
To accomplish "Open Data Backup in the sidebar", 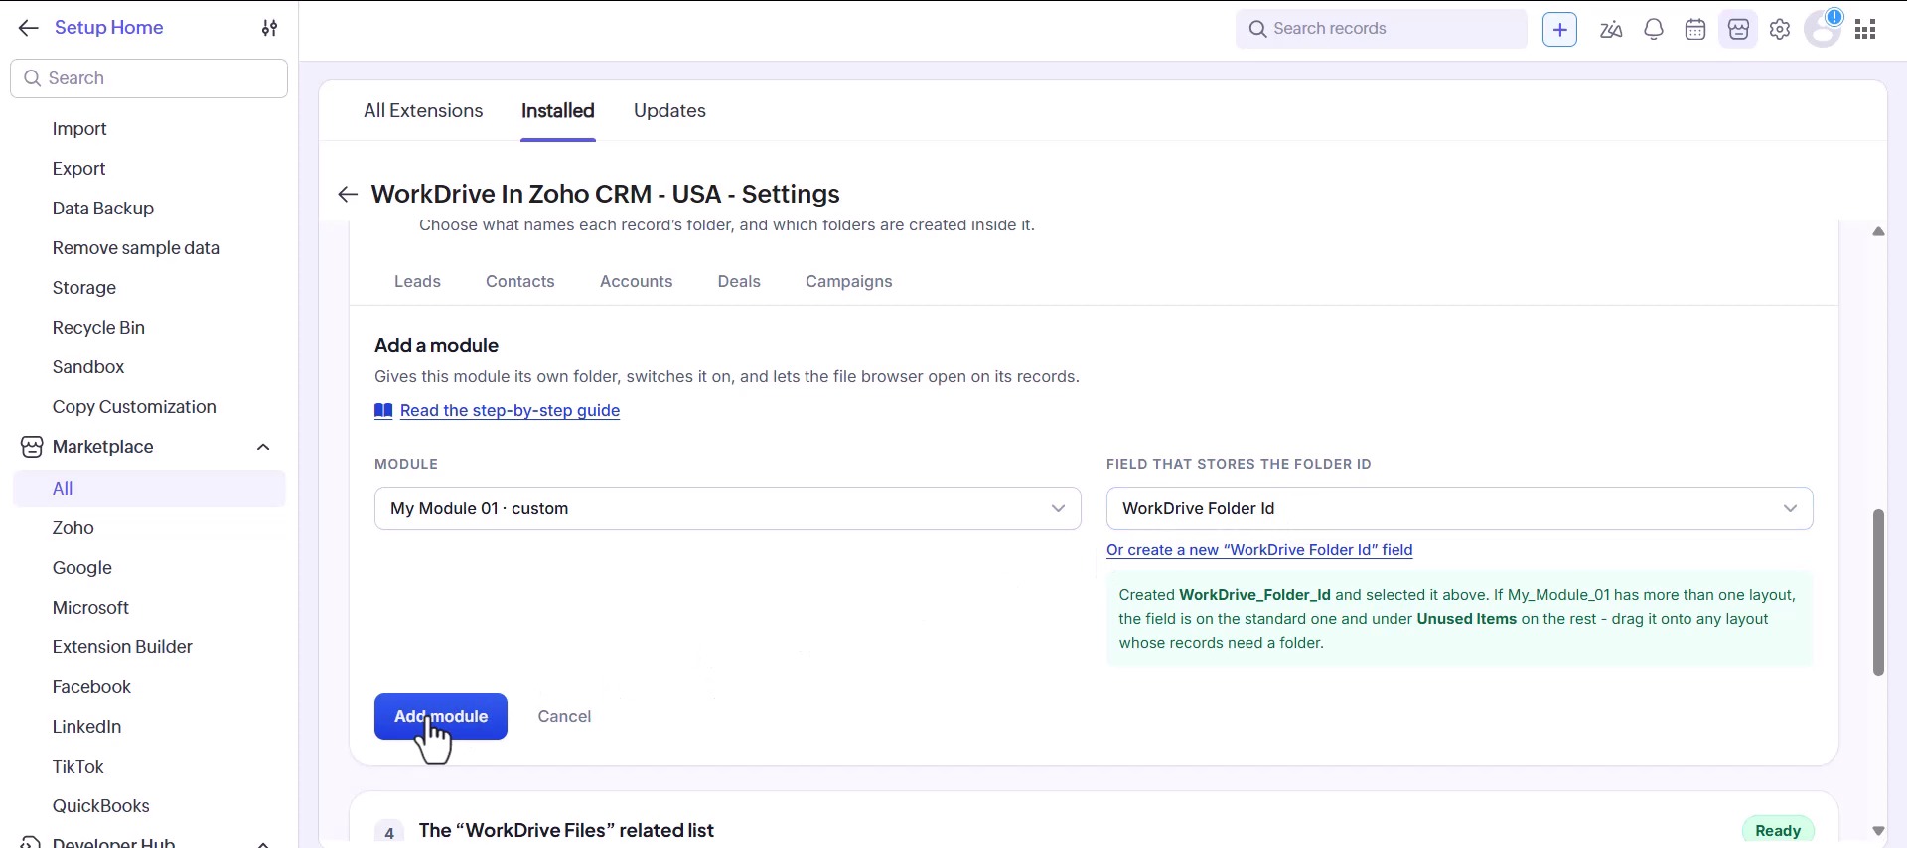I will [x=103, y=209].
